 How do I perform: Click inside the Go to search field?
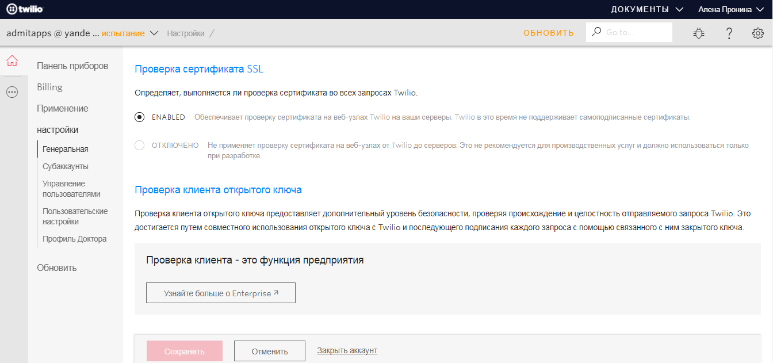(633, 32)
